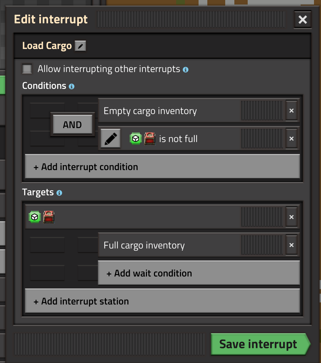Screen dimensions: 321x363
Task: Close the Edit interrupt window
Action: pyautogui.click(x=302, y=20)
